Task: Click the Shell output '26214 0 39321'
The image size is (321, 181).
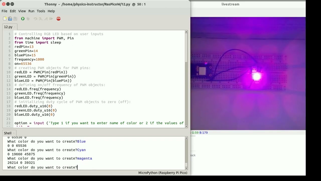Action: (21, 163)
